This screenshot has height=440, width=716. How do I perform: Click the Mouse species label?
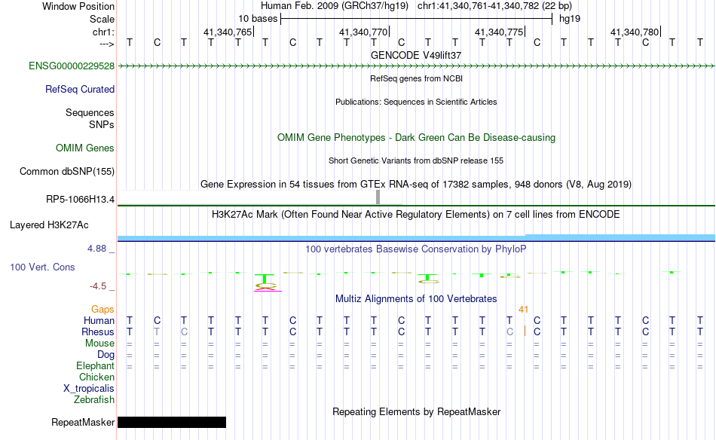pyautogui.click(x=100, y=344)
